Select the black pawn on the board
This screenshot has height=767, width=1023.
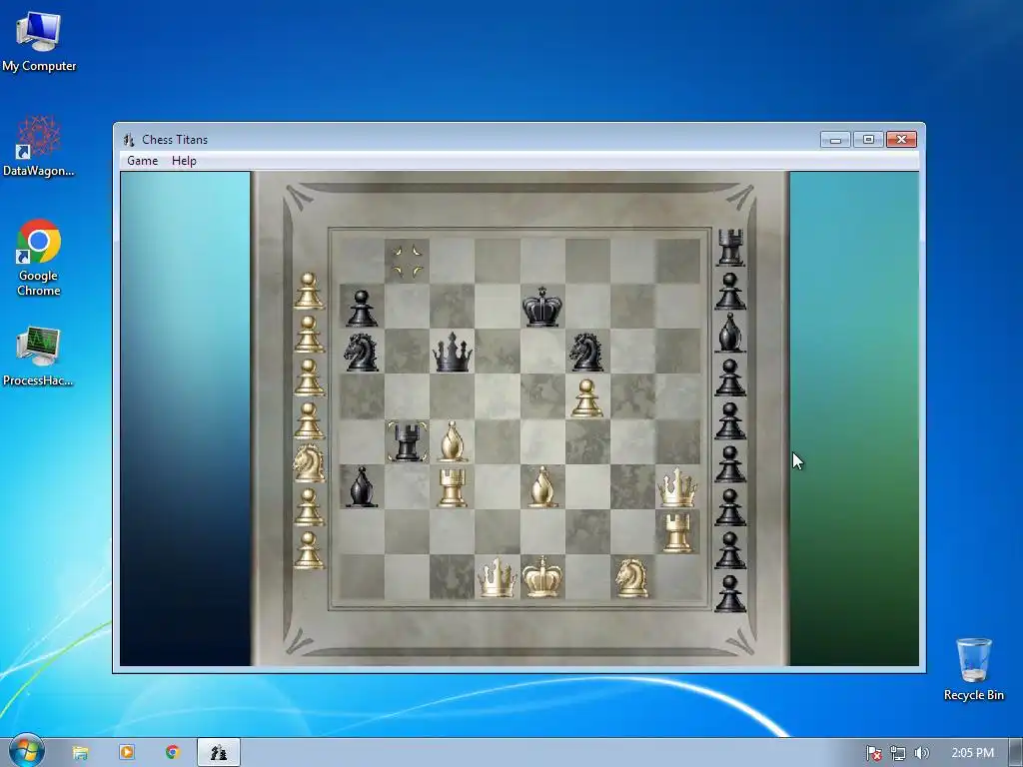(x=362, y=308)
